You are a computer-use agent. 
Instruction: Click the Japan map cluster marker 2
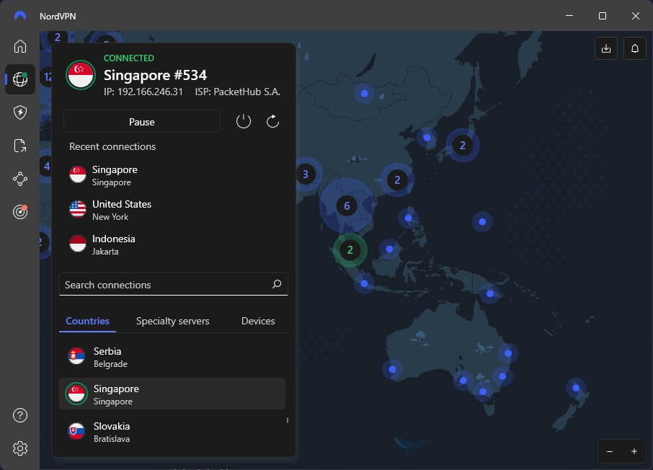click(x=462, y=146)
